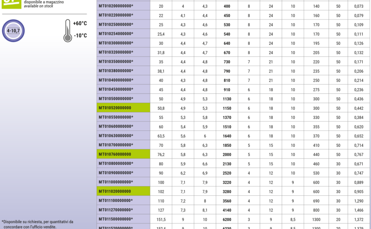This screenshot has width=371, height=229.
Task: Click the bold value 2000 in table
Action: coord(226,155)
